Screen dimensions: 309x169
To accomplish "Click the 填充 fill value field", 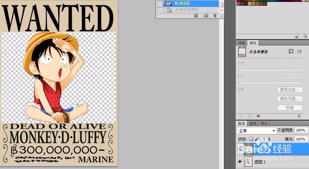I will [x=301, y=139].
